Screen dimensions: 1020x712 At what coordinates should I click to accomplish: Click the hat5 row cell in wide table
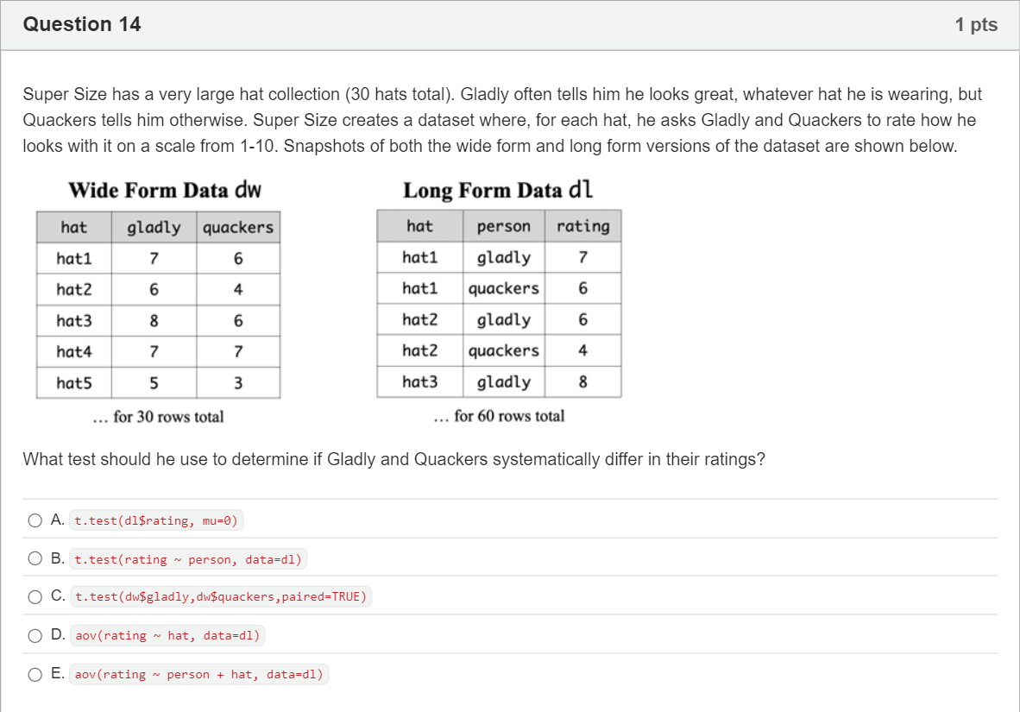pos(74,382)
